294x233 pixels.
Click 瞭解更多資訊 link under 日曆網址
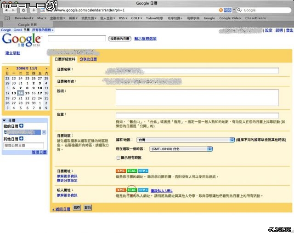pos(67,176)
